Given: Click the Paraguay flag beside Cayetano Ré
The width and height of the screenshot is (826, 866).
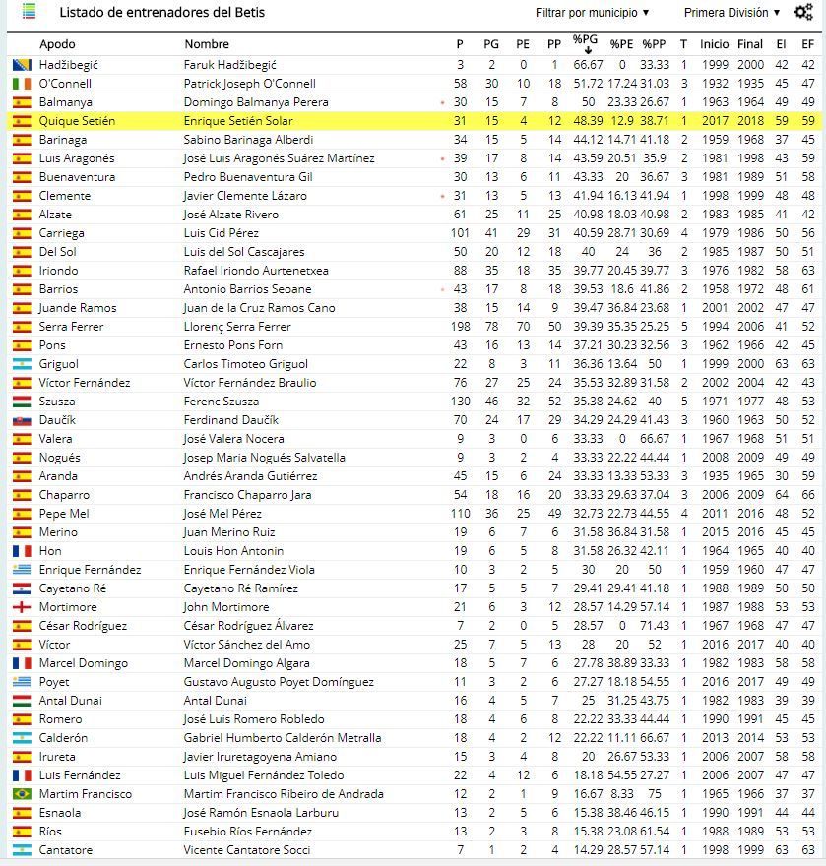Looking at the screenshot, I should [x=22, y=588].
